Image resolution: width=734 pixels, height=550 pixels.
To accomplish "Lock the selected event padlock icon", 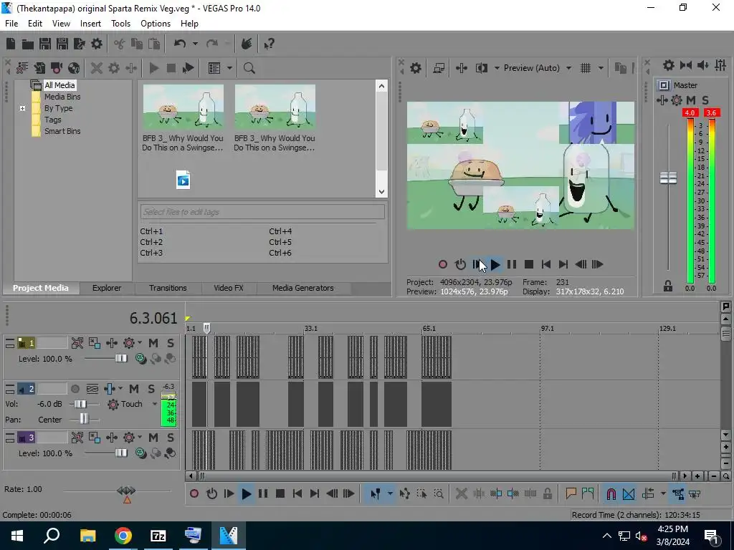I will point(547,493).
